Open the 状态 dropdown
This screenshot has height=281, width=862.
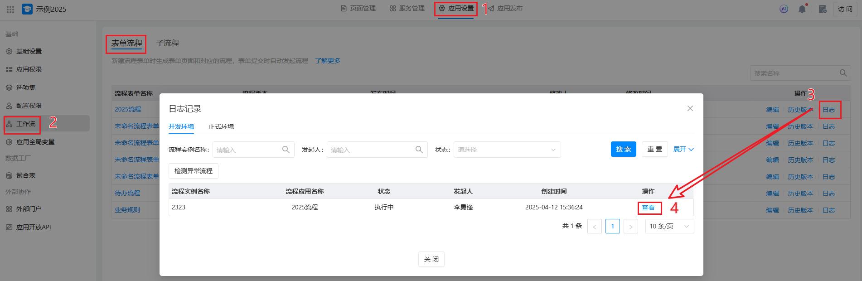[x=507, y=150]
